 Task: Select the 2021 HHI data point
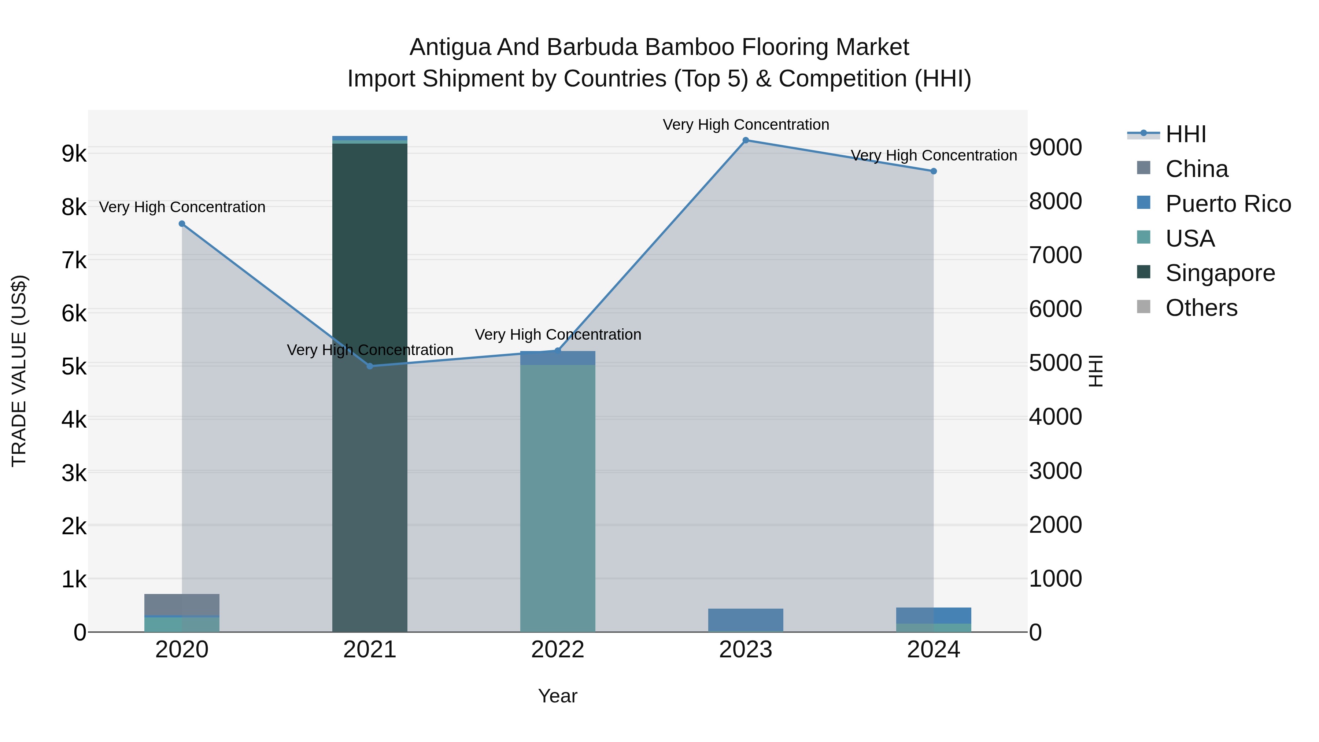click(370, 366)
